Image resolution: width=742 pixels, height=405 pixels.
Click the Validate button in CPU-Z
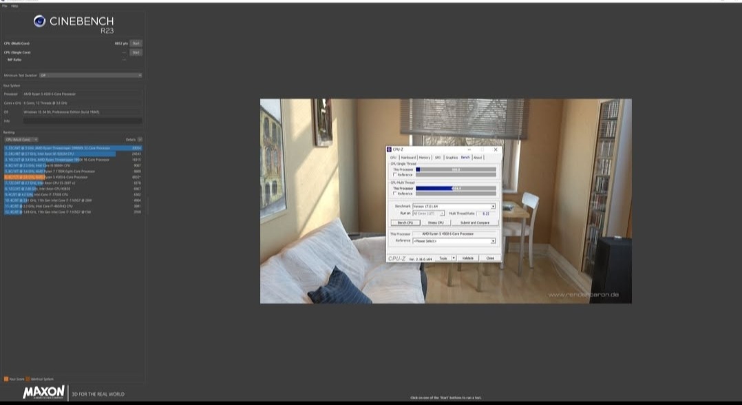coord(467,258)
